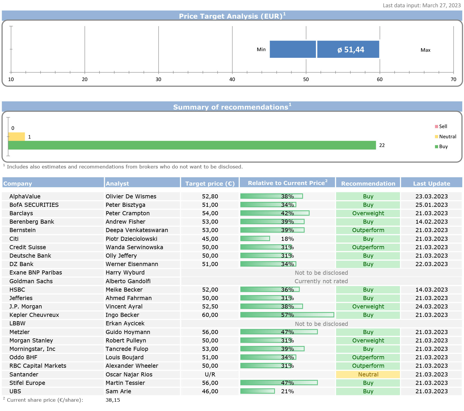The width and height of the screenshot is (464, 411).
Task: Click the Outperform rating in Bernstein row
Action: tap(368, 230)
